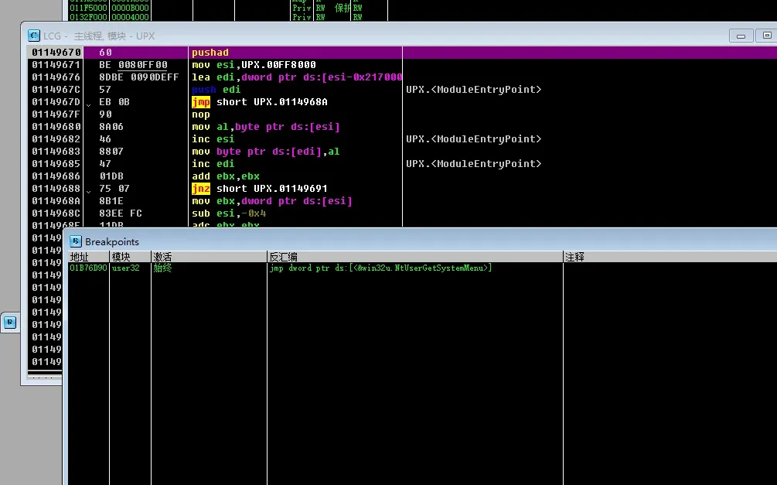Select address 01149670 in disassembly

click(x=56, y=52)
